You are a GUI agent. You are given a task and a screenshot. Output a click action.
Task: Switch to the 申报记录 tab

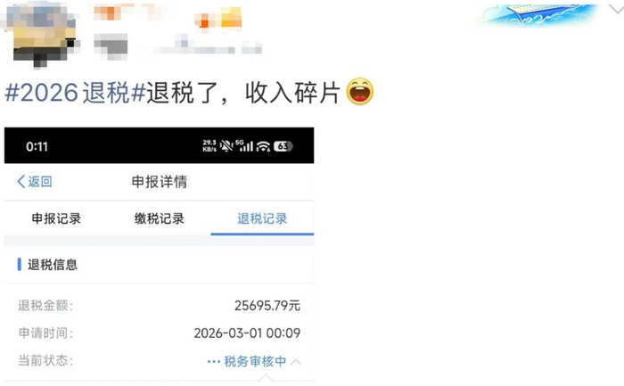click(x=56, y=218)
